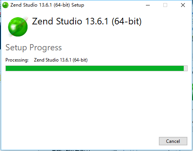Screen dimensions: 193x151
Task: Click the window title text ending in Setup
Action: (47, 5)
